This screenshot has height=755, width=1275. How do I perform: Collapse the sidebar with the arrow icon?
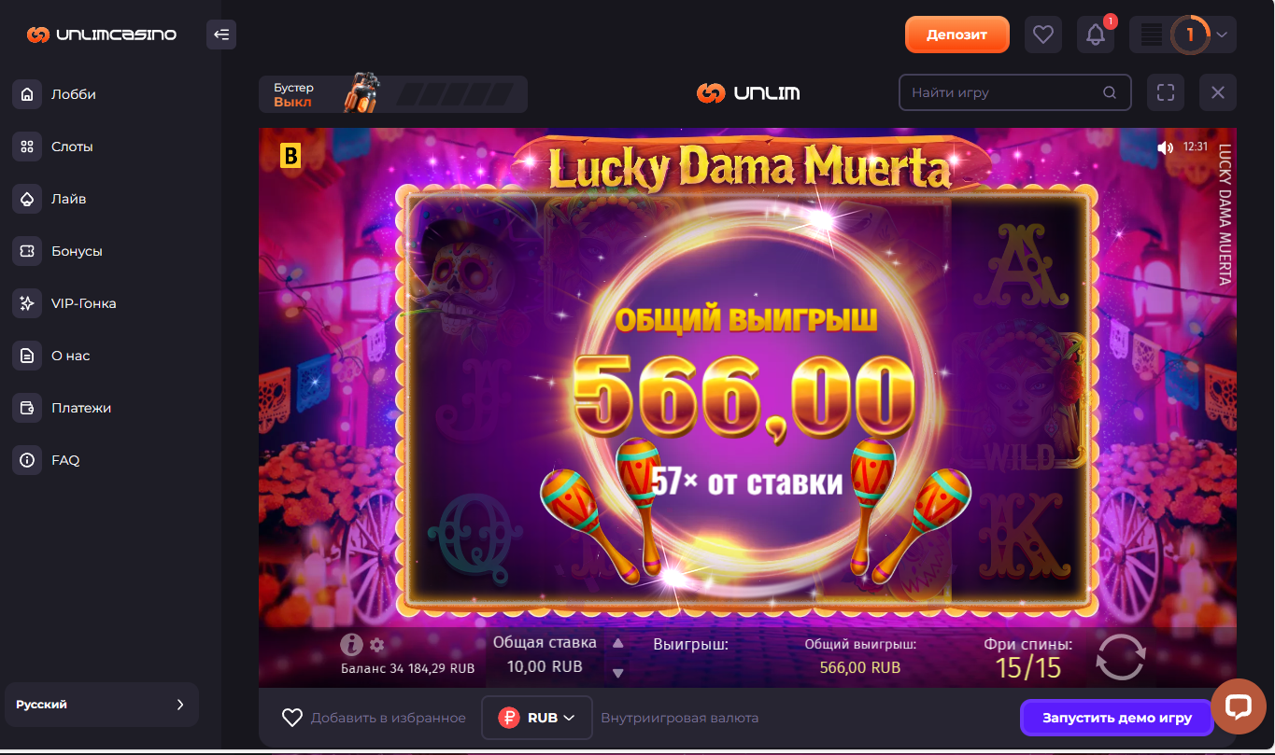click(221, 35)
